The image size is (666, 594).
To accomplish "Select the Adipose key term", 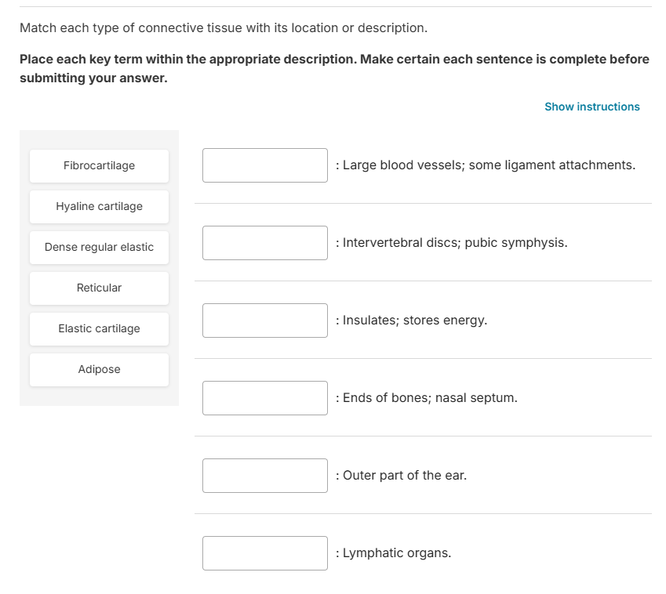I will [99, 369].
